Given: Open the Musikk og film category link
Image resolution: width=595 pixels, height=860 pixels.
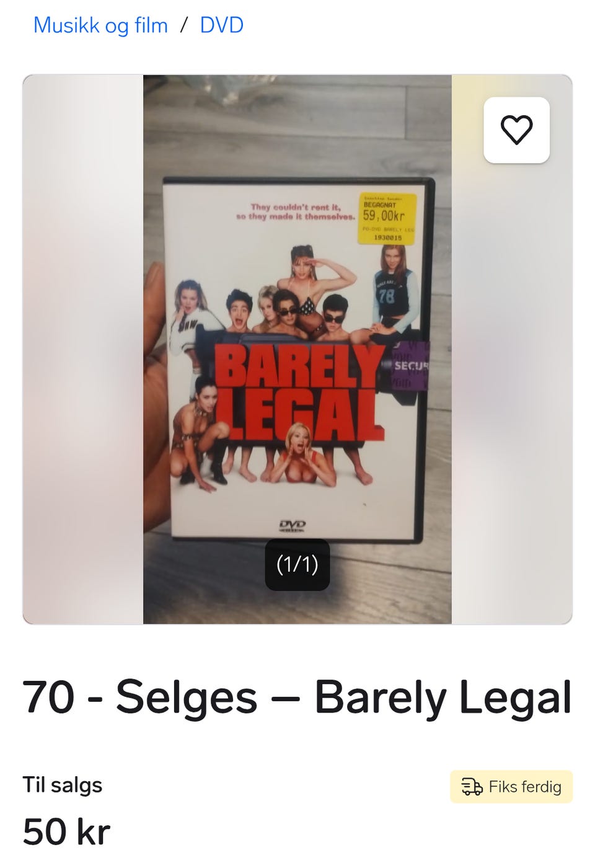Looking at the screenshot, I should [x=100, y=25].
